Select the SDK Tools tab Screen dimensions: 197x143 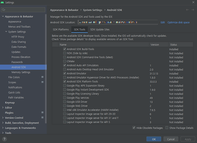point(80,29)
